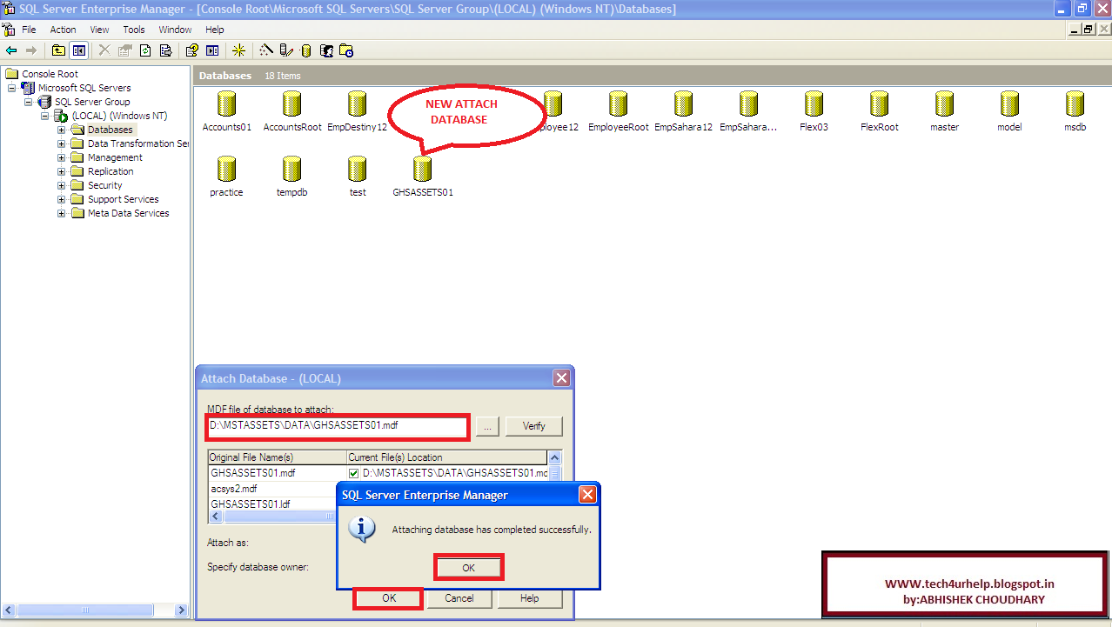Click the yellow star New toolbar icon
This screenshot has width=1112, height=627.
pos(238,50)
